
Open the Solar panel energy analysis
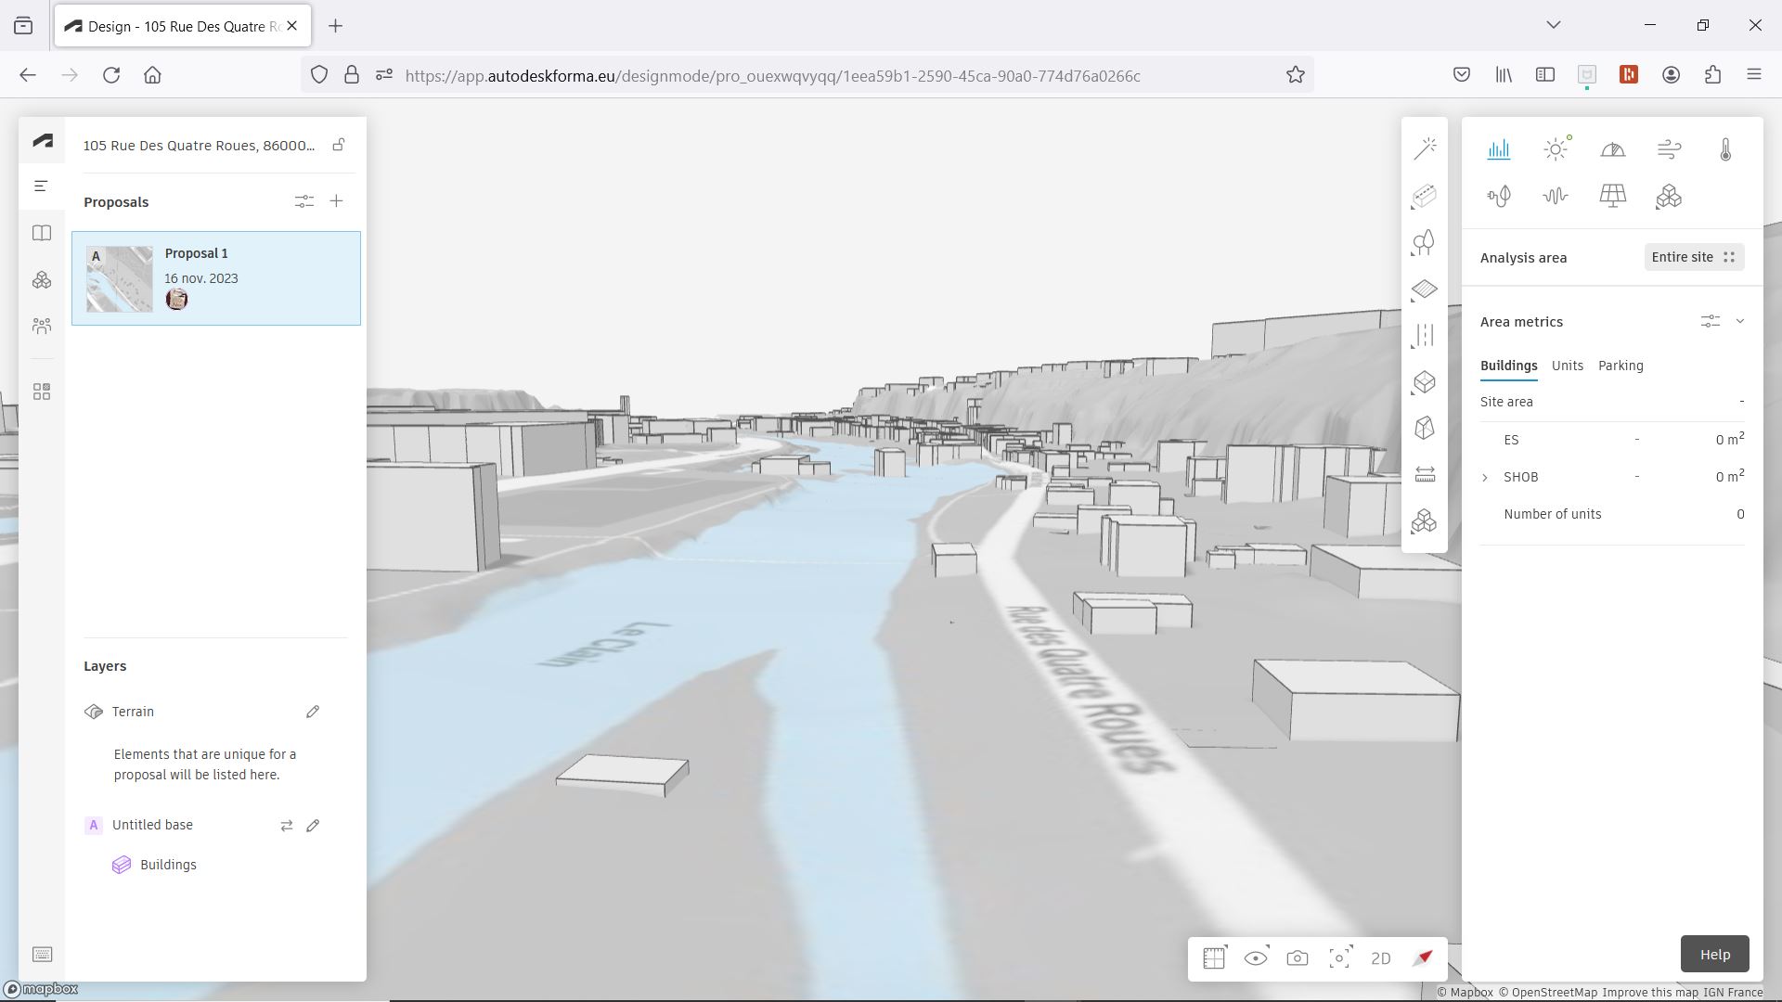1612,196
